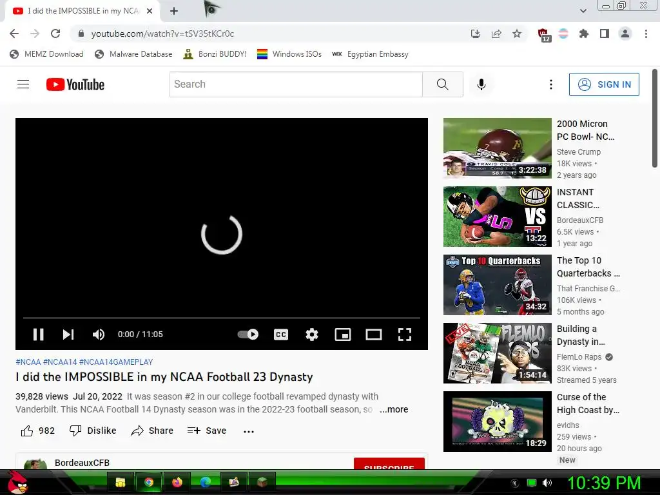
Task: Go back in browser history
Action: (x=14, y=34)
